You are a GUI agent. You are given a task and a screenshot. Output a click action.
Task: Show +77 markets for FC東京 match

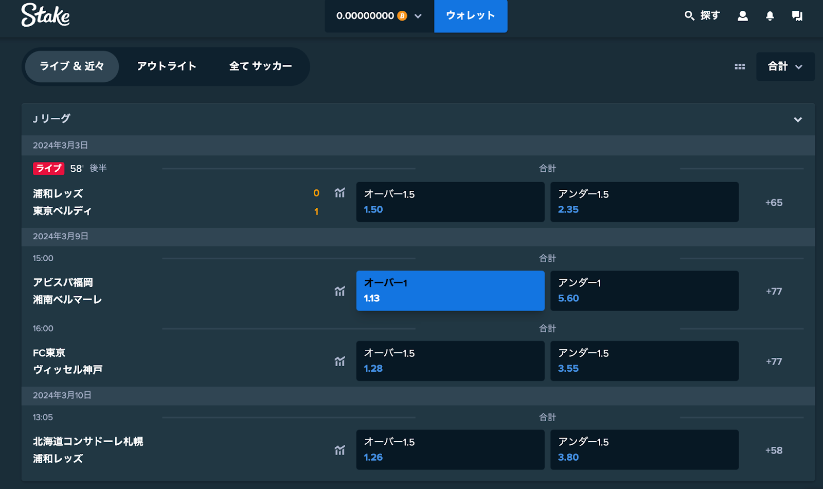pos(774,361)
